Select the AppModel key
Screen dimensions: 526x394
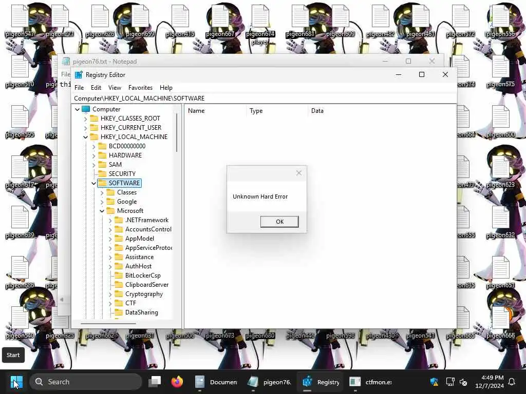tap(140, 239)
